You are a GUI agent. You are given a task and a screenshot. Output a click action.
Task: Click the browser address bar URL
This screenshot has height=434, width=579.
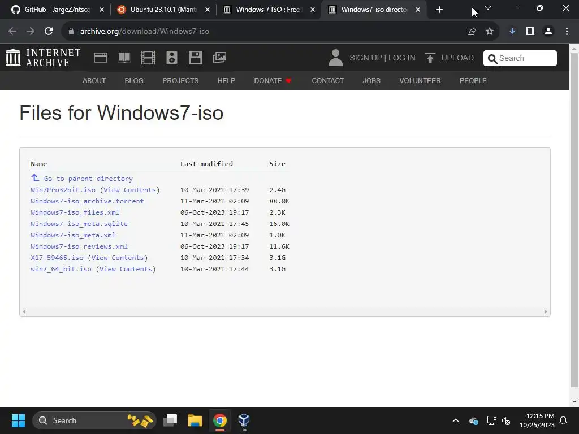tap(144, 32)
